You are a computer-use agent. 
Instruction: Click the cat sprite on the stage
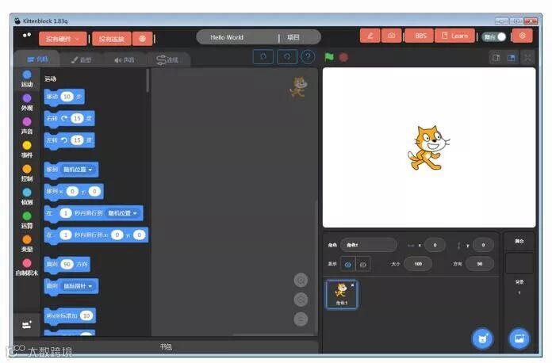point(427,148)
